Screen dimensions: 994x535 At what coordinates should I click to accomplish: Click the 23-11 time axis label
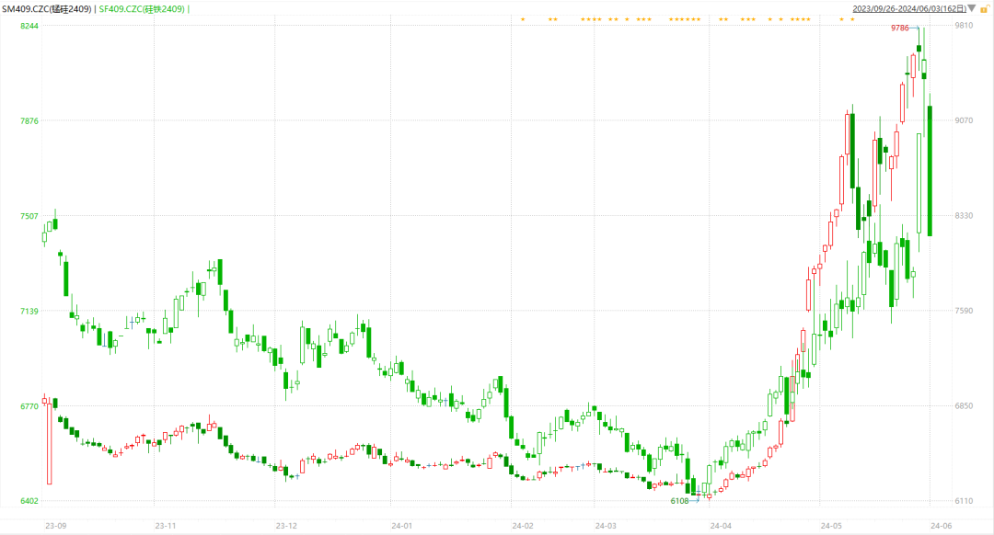pyautogui.click(x=166, y=526)
